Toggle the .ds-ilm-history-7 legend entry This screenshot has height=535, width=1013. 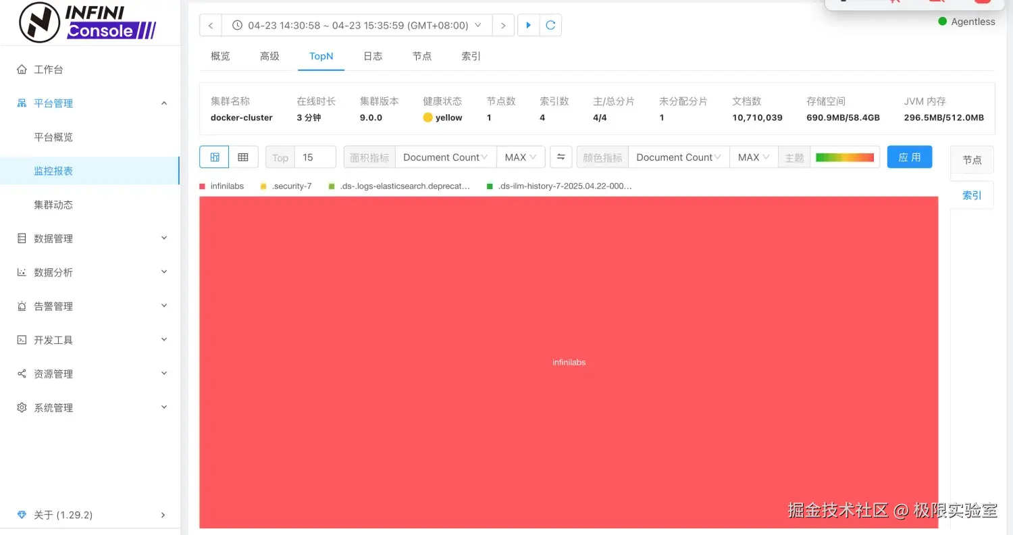[560, 186]
